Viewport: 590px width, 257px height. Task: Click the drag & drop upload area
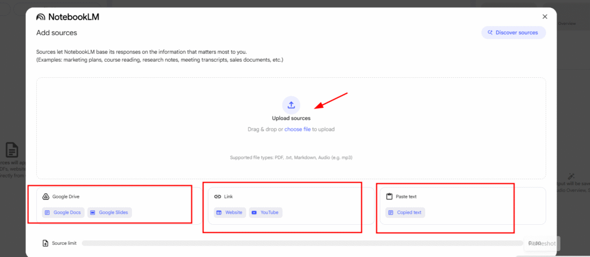click(x=291, y=128)
